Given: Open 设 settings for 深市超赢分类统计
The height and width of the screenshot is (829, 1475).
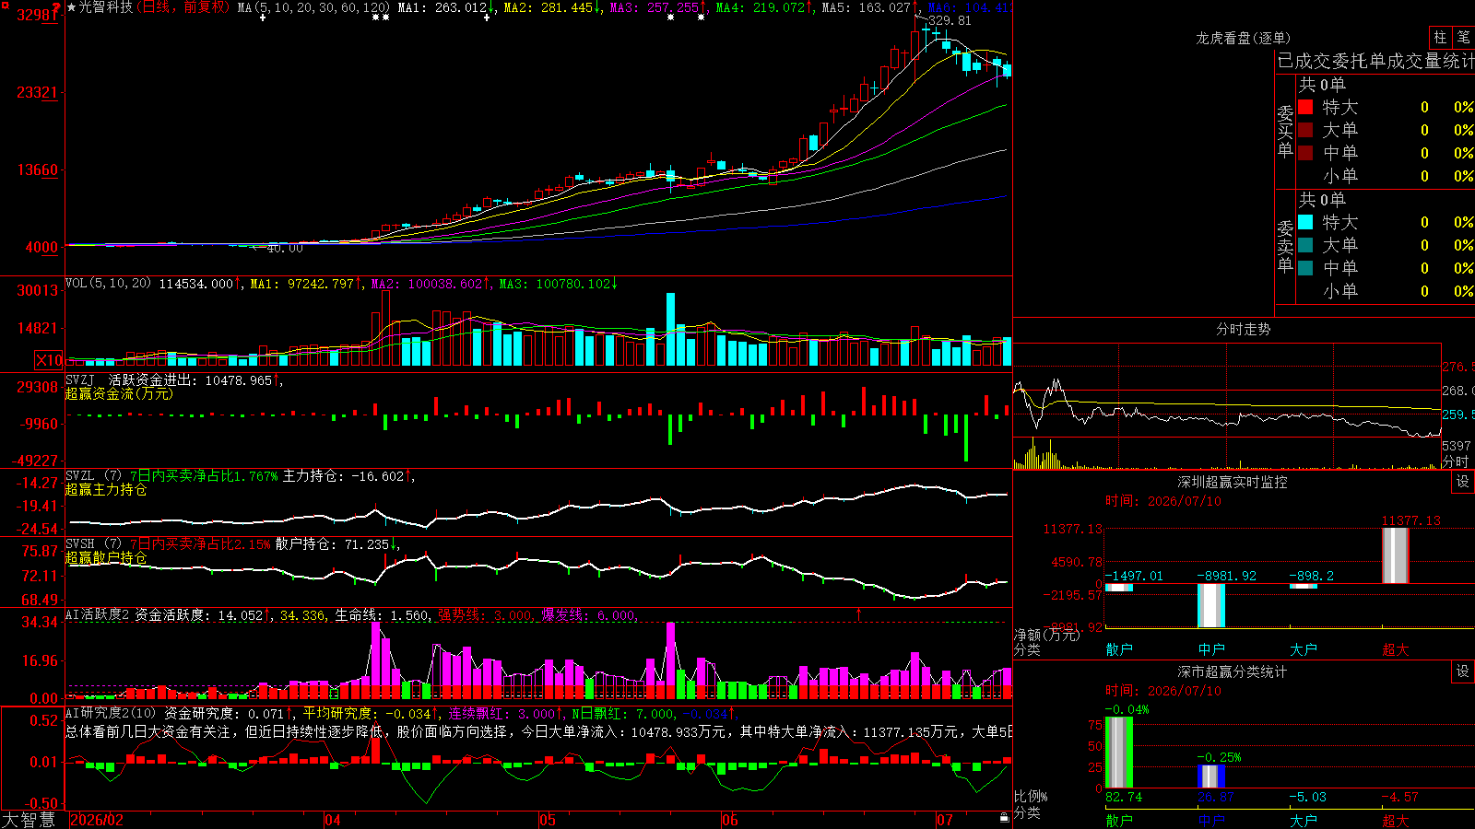Looking at the screenshot, I should [x=1463, y=671].
